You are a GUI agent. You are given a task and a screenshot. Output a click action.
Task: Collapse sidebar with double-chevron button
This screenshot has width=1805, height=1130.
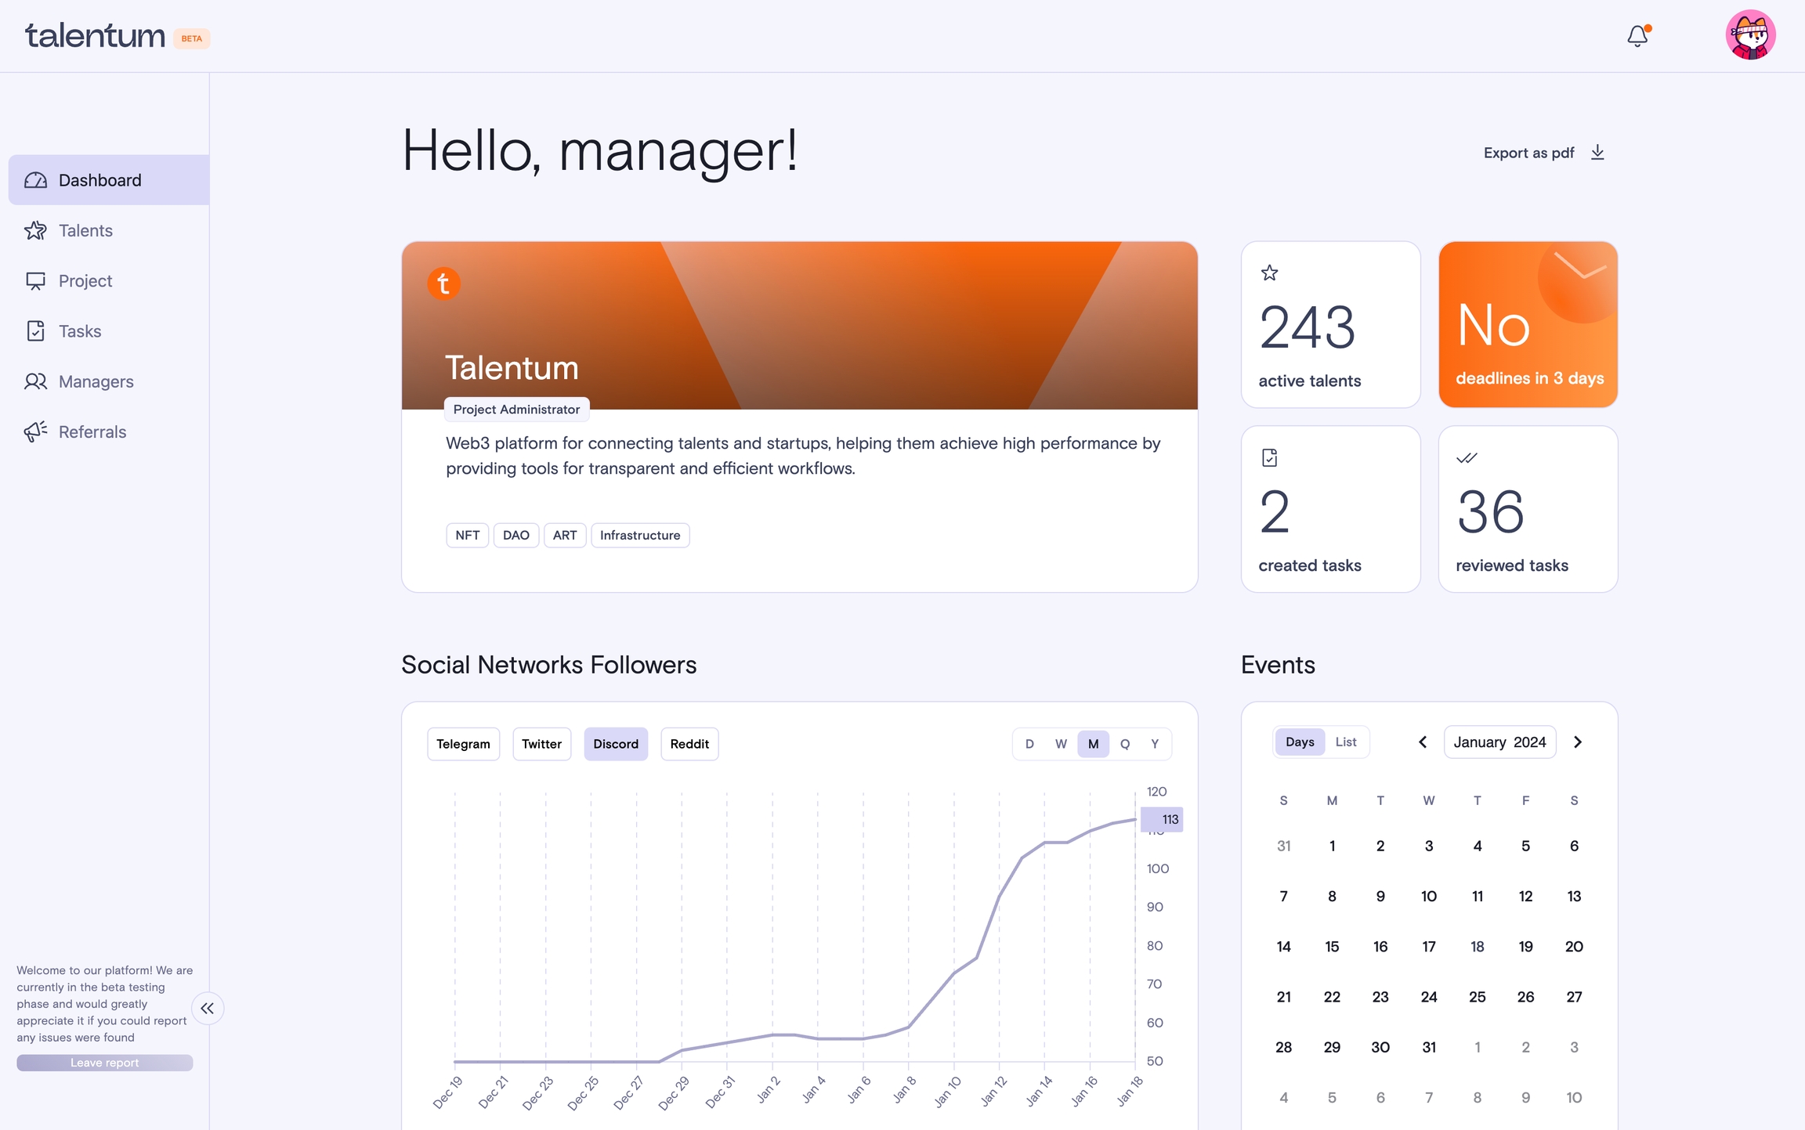coord(207,1009)
